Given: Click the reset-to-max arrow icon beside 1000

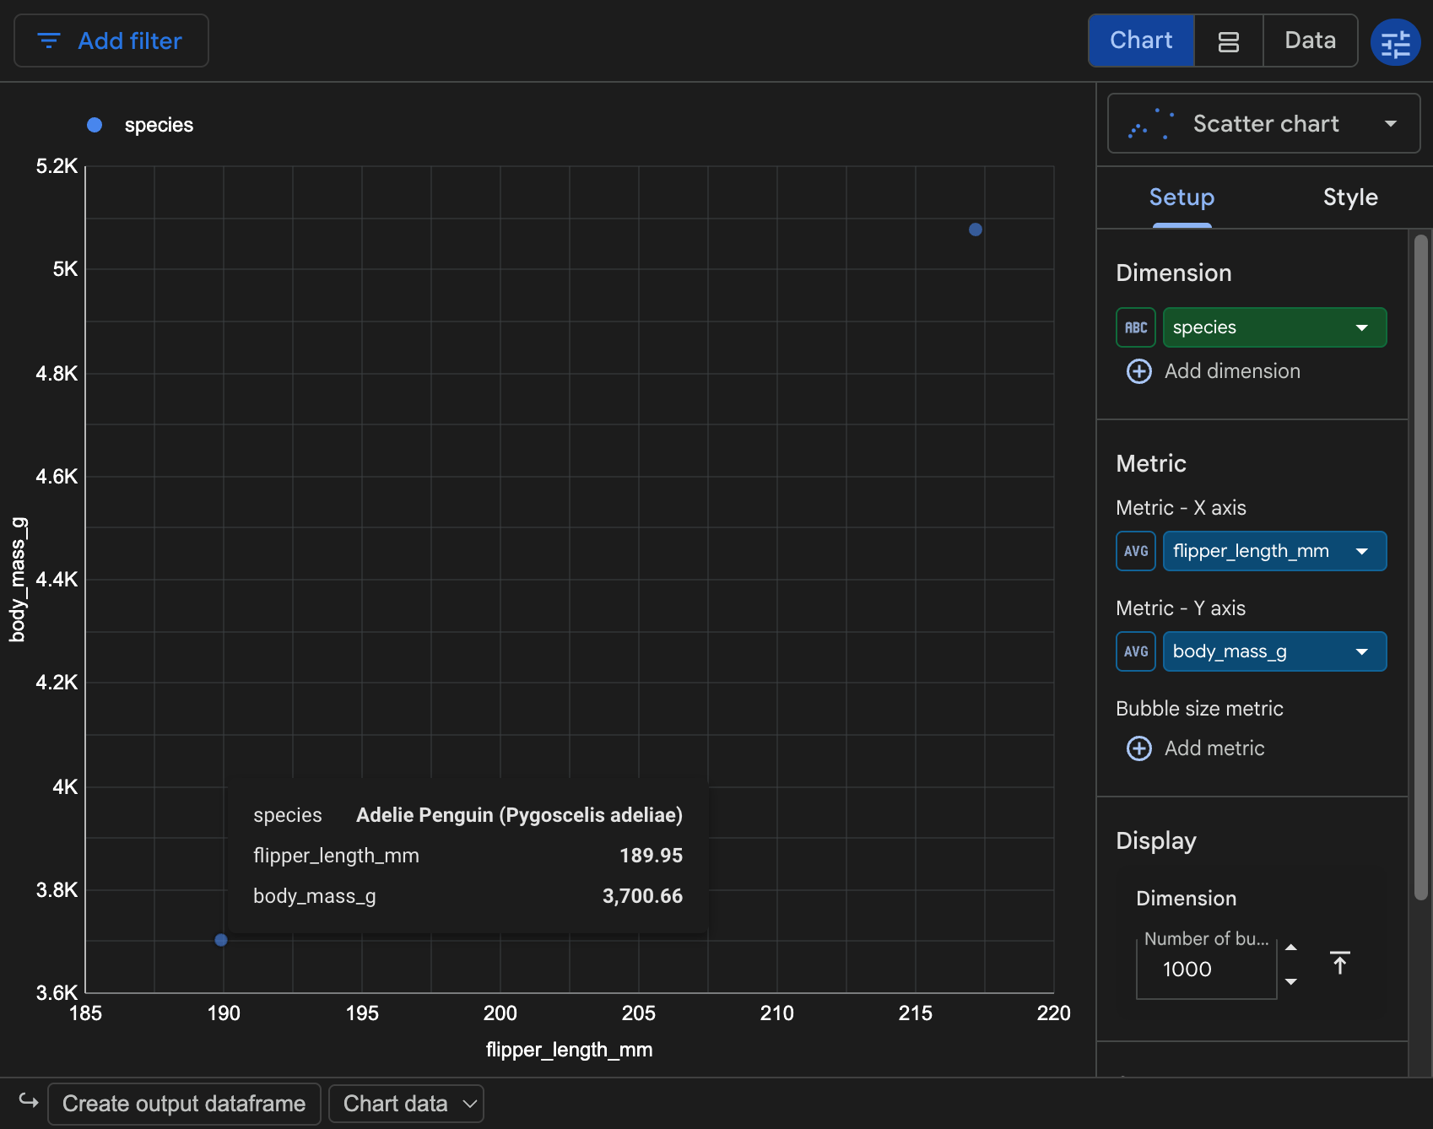Looking at the screenshot, I should click(1340, 963).
